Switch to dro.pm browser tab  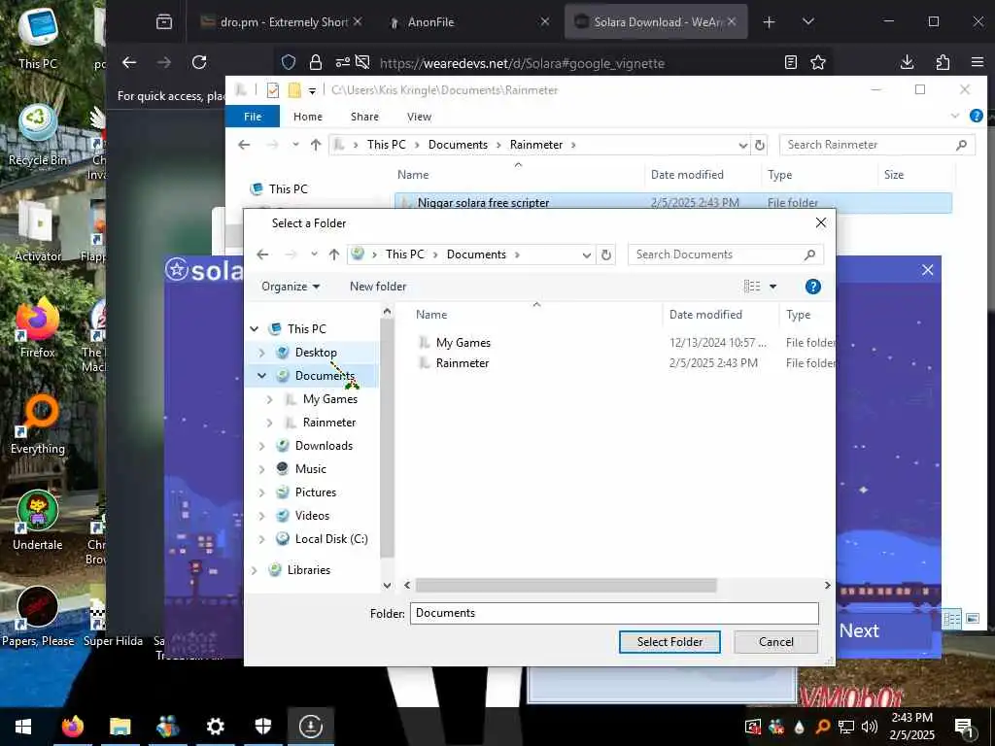(282, 22)
